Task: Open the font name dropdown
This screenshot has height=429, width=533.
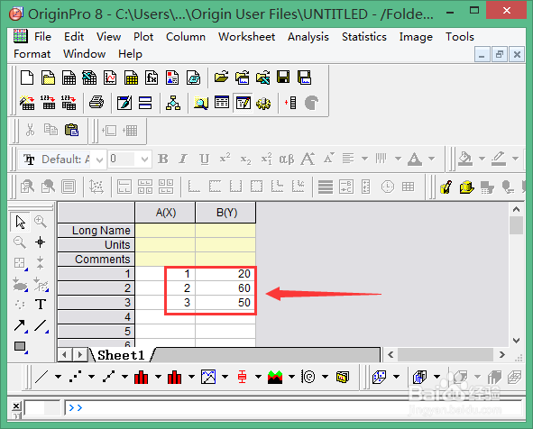Action: pyautogui.click(x=99, y=160)
